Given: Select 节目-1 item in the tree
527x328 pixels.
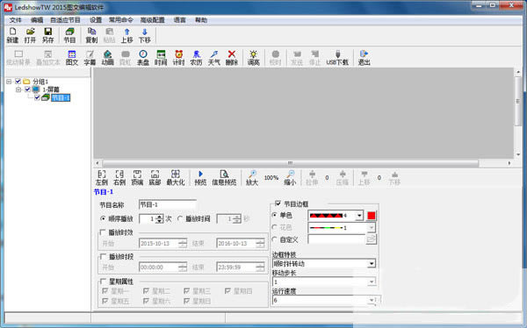Looking at the screenshot, I should pyautogui.click(x=61, y=97).
